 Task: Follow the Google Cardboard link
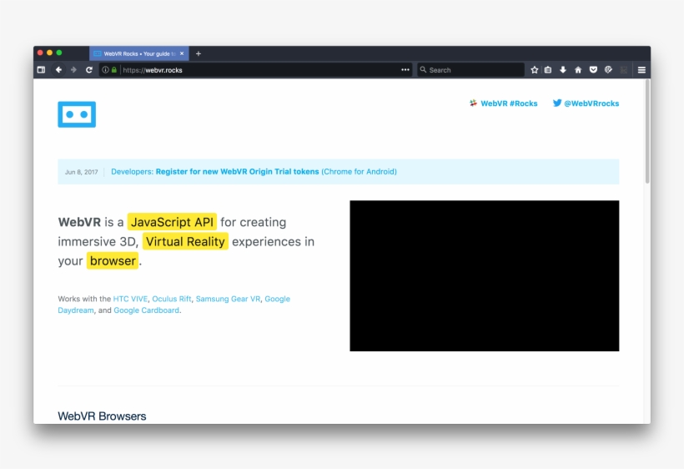(x=146, y=310)
